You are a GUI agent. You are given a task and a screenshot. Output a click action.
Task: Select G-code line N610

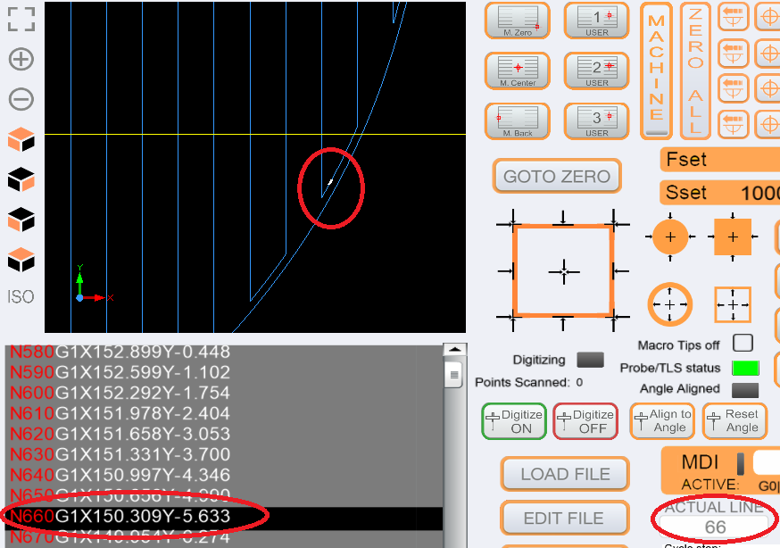[224, 413]
